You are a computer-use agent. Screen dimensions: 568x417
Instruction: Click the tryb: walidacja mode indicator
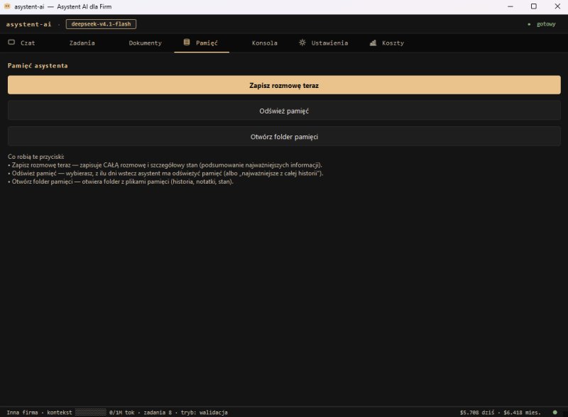[x=204, y=412]
